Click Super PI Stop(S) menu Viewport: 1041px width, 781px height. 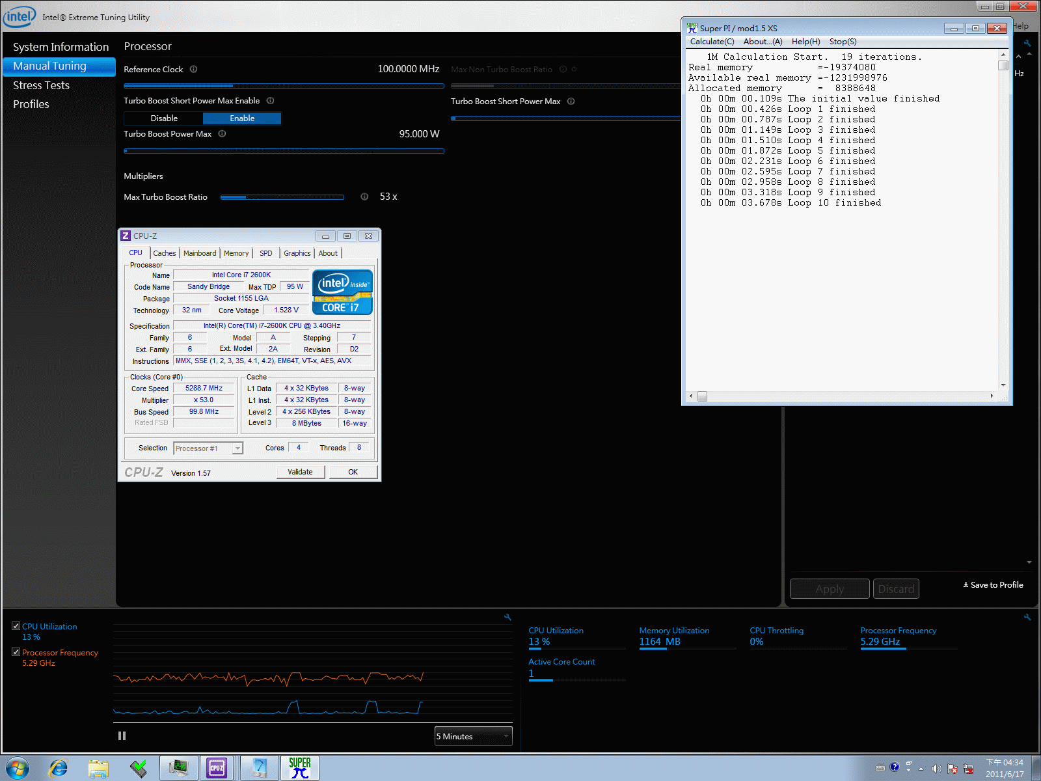tap(843, 42)
